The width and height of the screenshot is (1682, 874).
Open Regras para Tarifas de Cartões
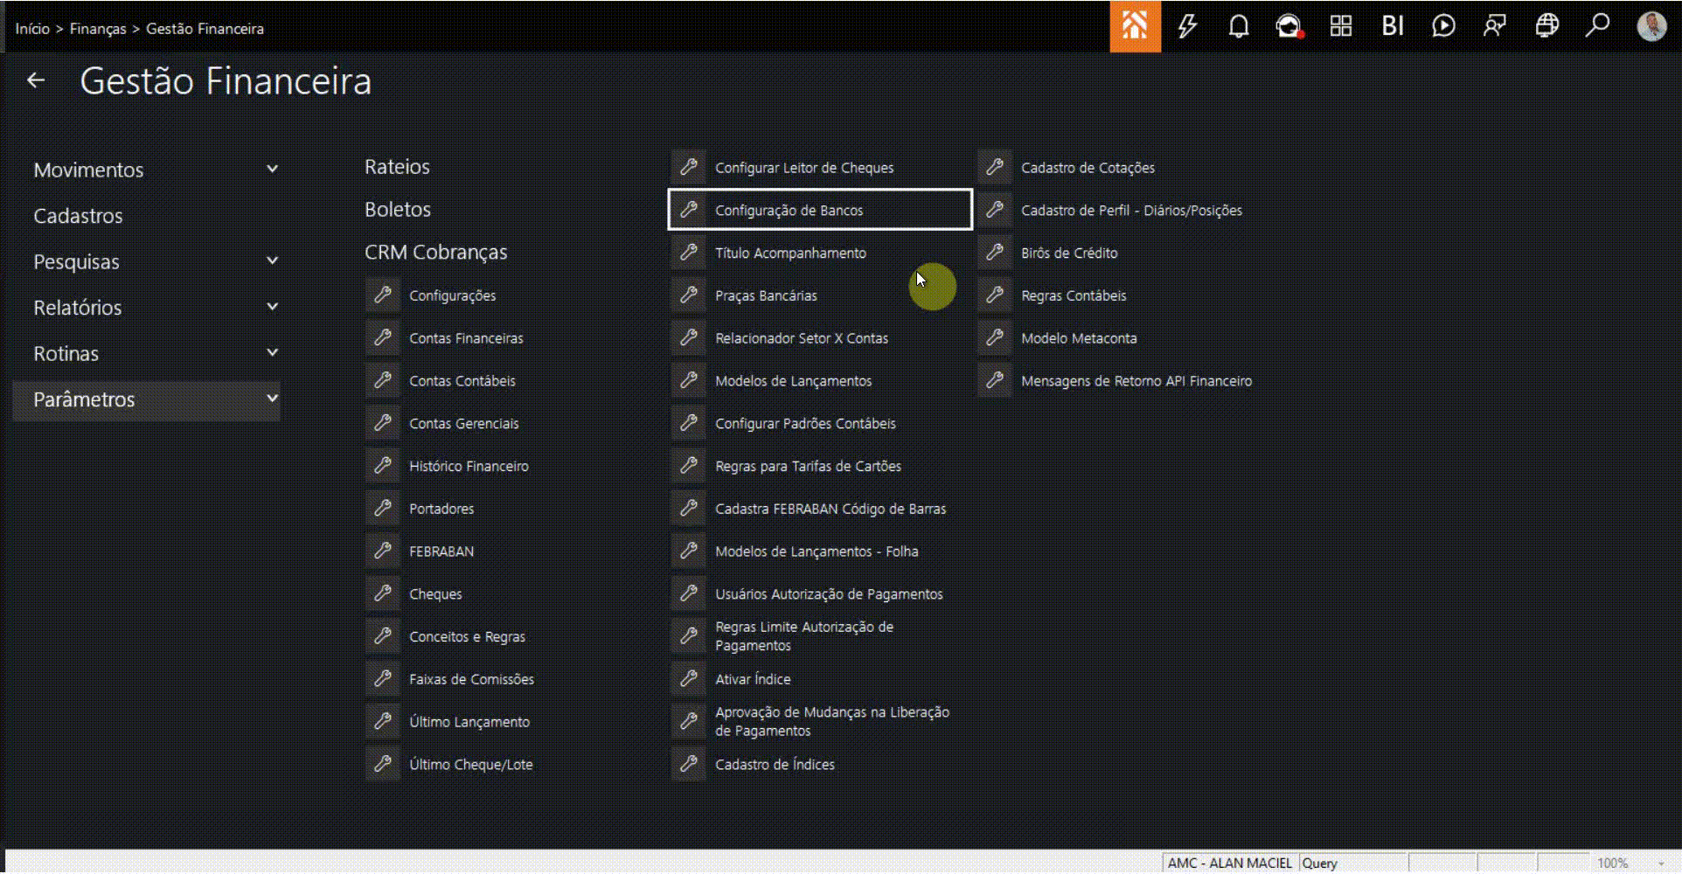click(808, 467)
